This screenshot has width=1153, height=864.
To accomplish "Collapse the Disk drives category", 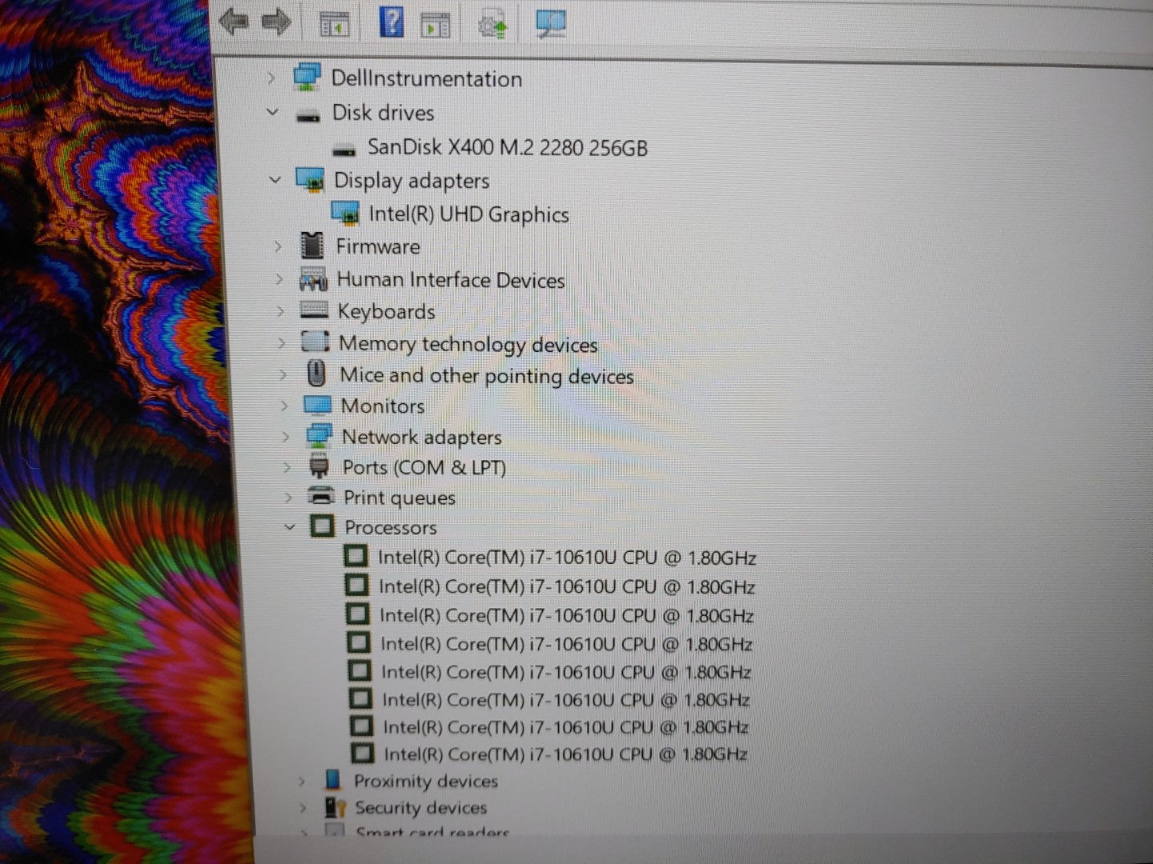I will point(272,112).
